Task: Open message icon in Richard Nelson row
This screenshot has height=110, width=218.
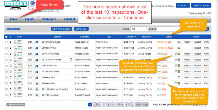Action: (x=176, y=65)
